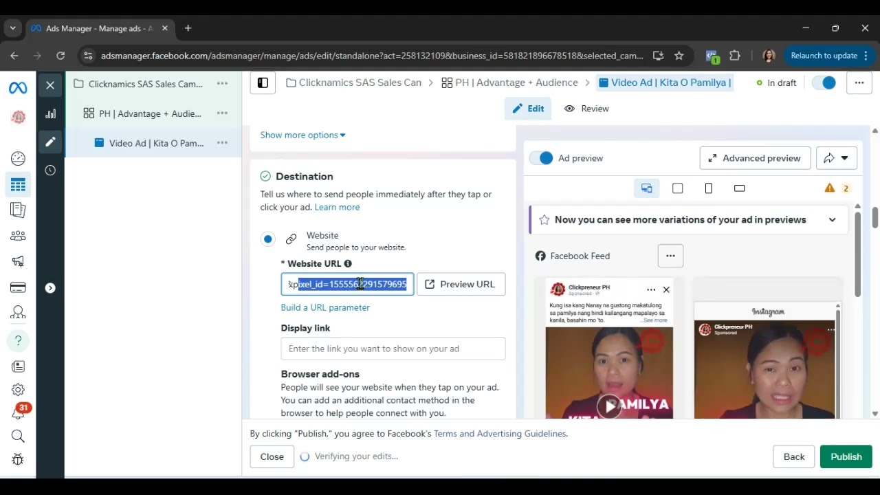Click the Preview URL button
The width and height of the screenshot is (880, 495).
point(461,284)
